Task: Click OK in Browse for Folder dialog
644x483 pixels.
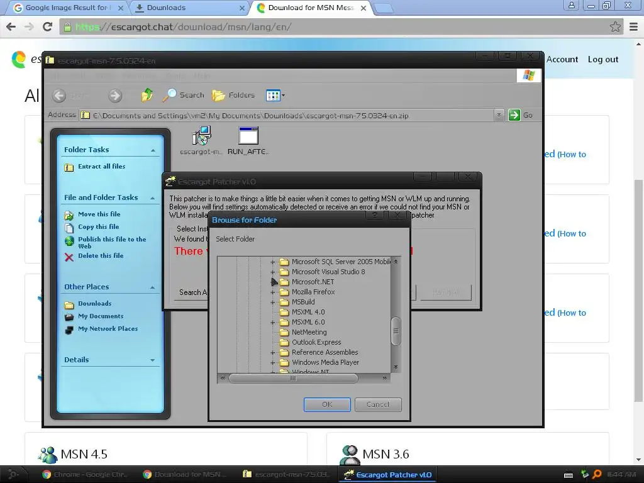Action: pyautogui.click(x=327, y=404)
